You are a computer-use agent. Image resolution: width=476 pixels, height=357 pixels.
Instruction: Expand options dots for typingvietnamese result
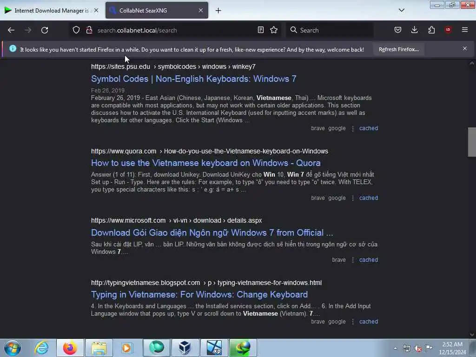(x=353, y=322)
